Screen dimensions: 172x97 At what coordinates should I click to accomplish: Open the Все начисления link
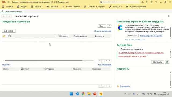[x=105, y=65]
